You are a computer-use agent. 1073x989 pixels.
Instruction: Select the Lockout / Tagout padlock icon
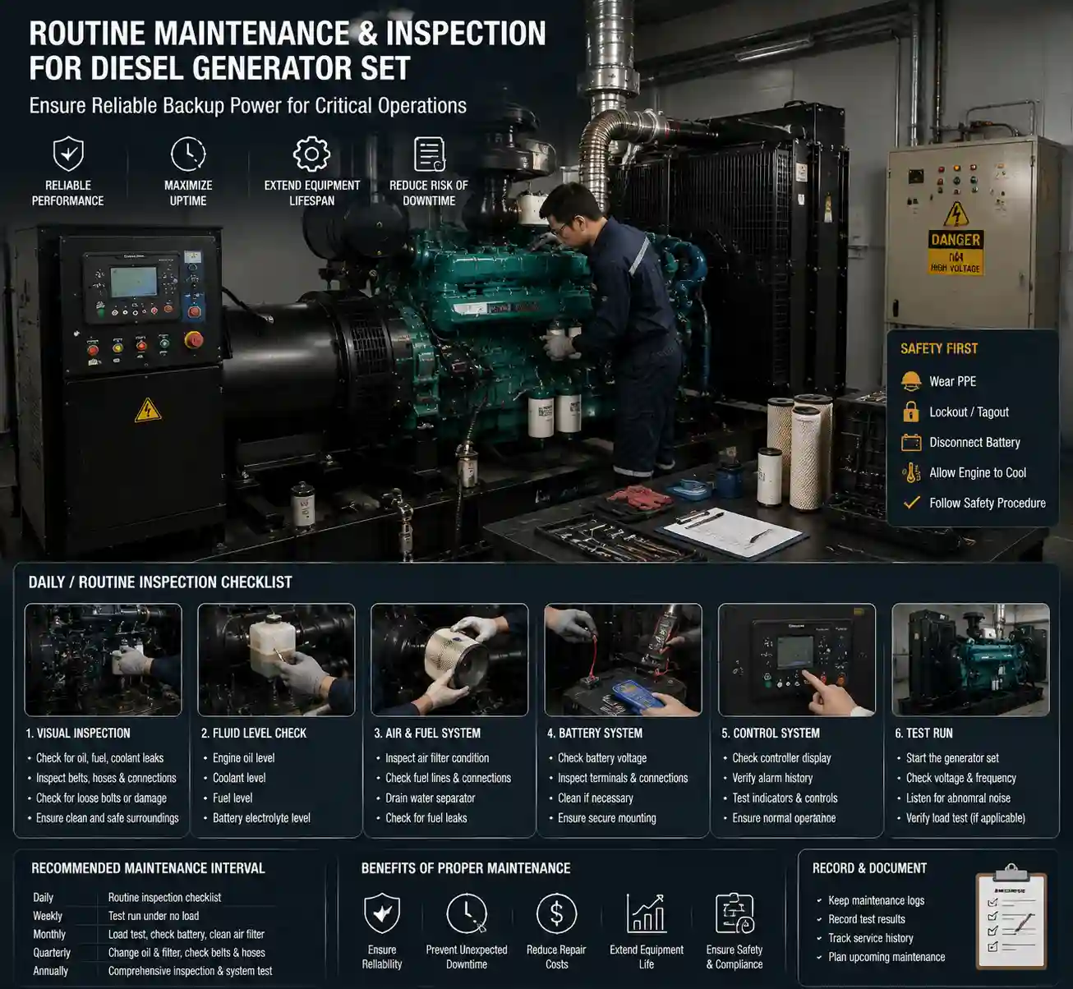(910, 411)
